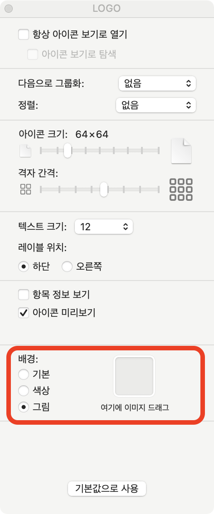Open the 정렬 sort dropdown menu
This screenshot has width=214, height=514.
click(156, 105)
